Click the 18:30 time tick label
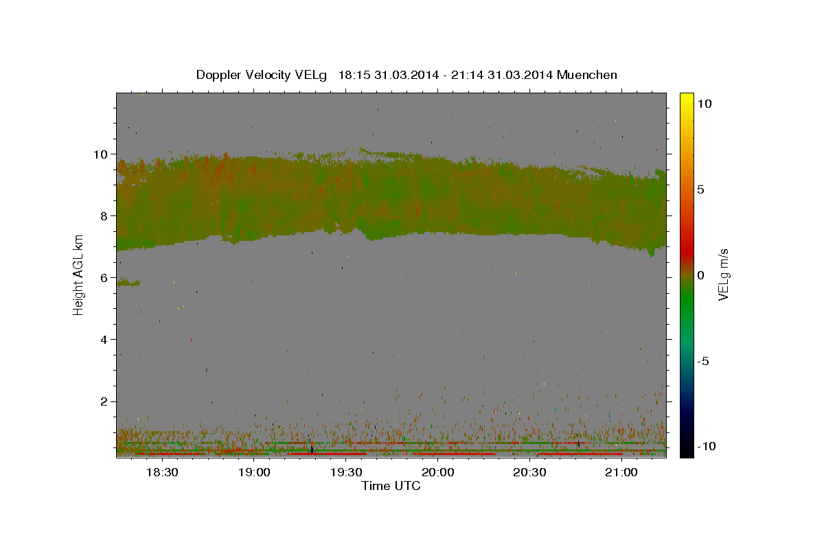Image resolution: width=824 pixels, height=549 pixels. [x=163, y=472]
